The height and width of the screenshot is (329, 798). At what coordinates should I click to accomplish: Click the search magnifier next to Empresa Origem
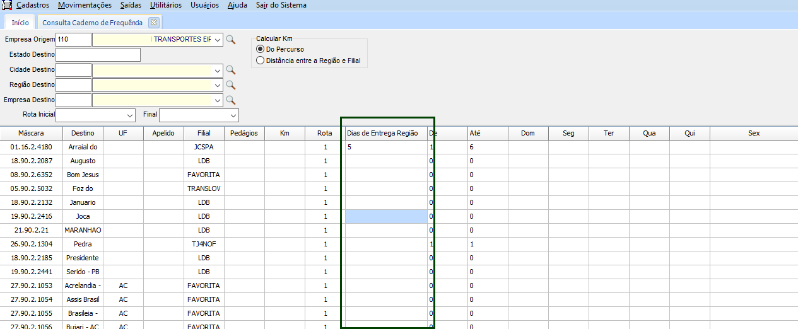[x=231, y=40]
